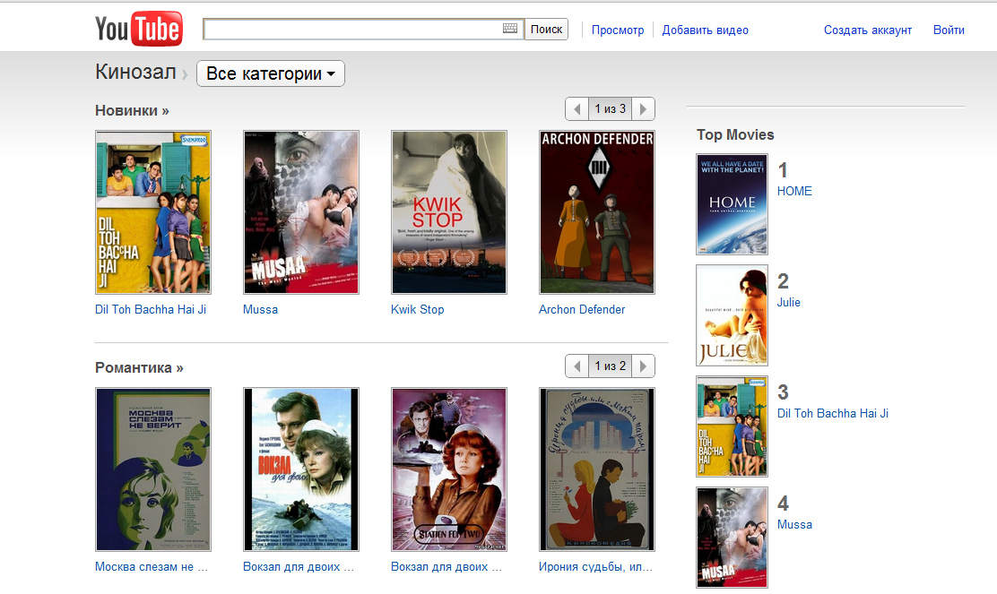Click the Москва слезам не … title link

tap(152, 567)
